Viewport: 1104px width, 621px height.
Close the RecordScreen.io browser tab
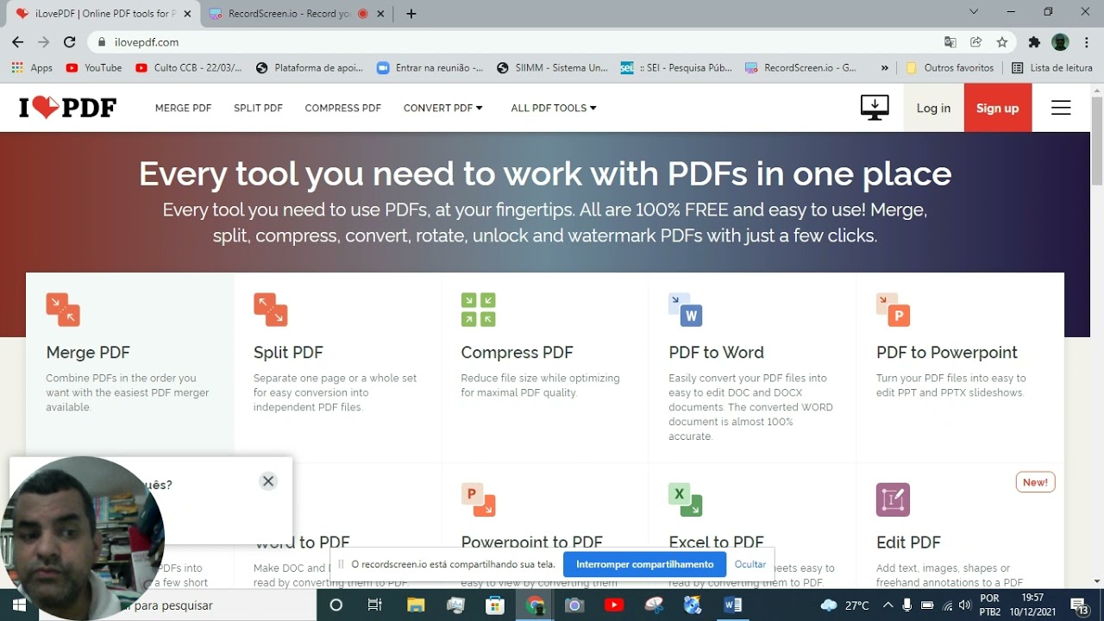[x=382, y=14]
